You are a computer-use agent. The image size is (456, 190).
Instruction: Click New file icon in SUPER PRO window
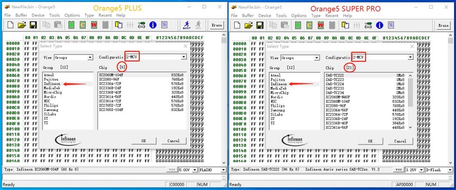pos(237,25)
